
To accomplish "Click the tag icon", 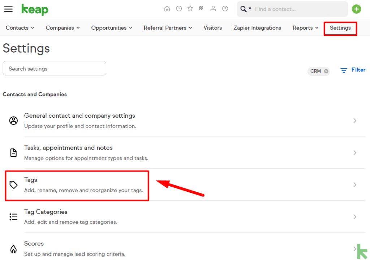I will (13, 184).
